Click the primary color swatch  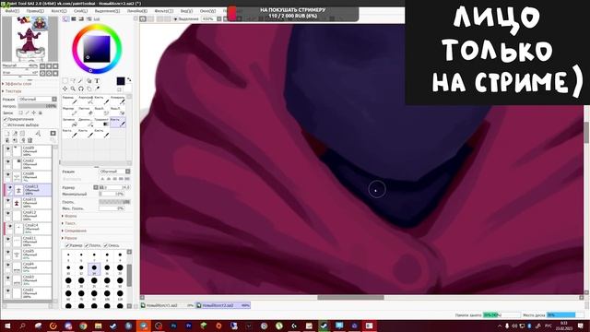tap(121, 81)
